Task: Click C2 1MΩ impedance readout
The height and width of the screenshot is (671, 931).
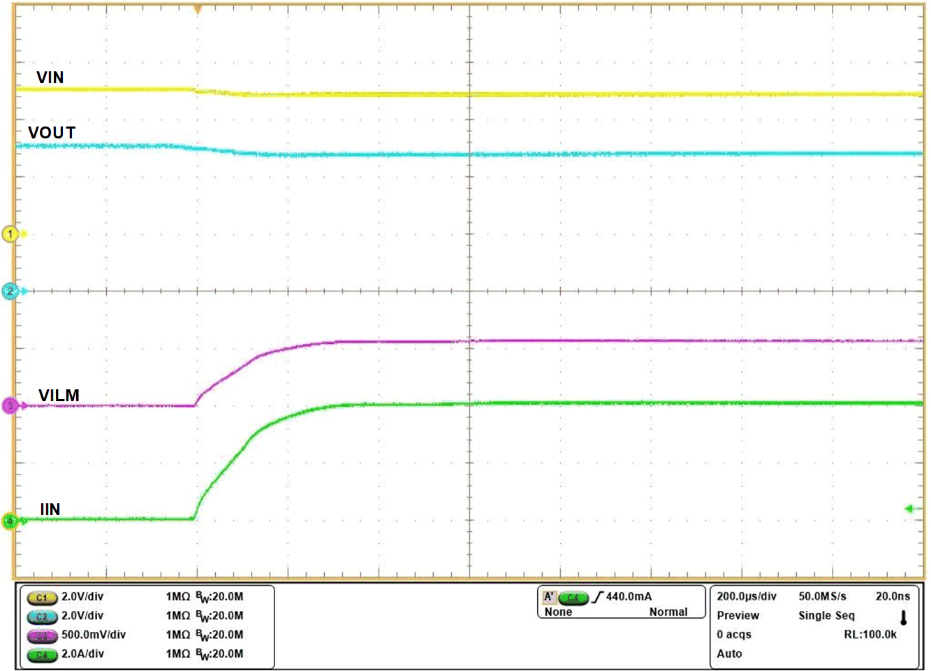Action: pos(177,616)
